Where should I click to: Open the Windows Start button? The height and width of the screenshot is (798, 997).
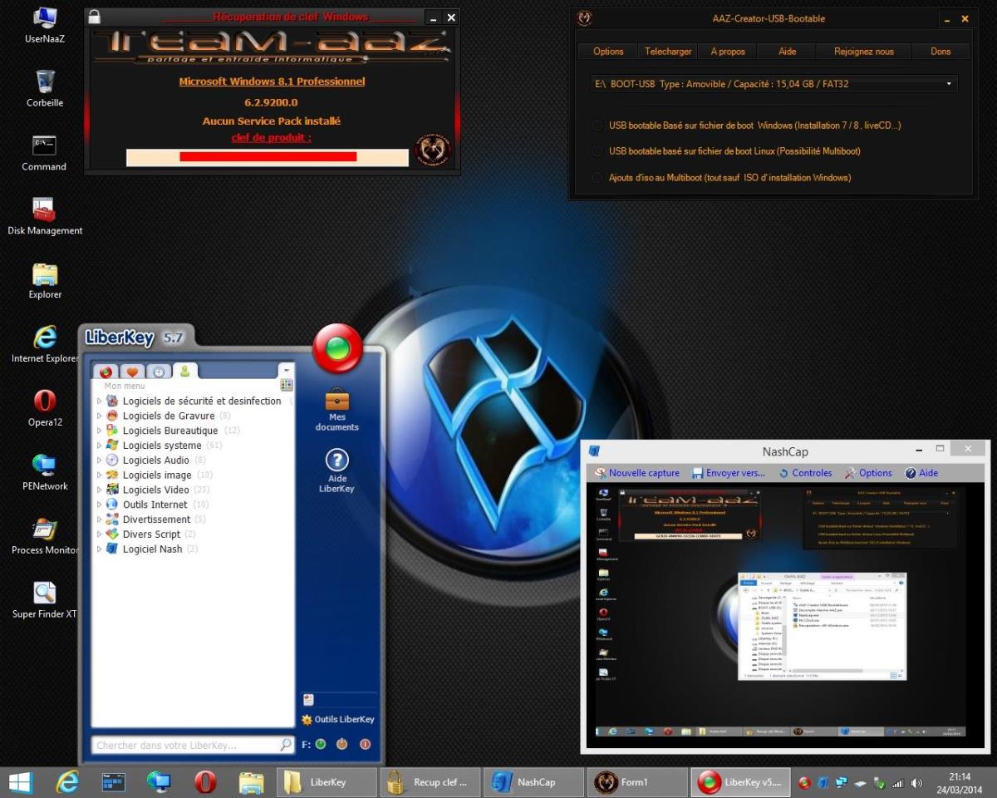[21, 782]
